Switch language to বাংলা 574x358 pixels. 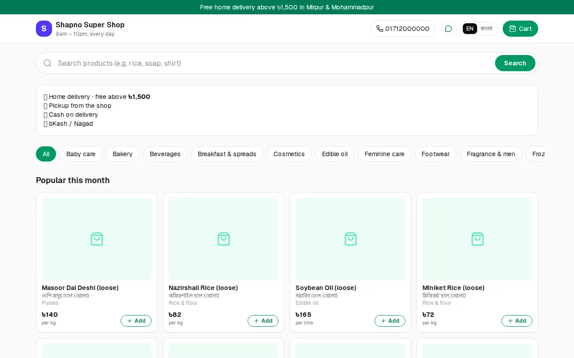[487, 29]
